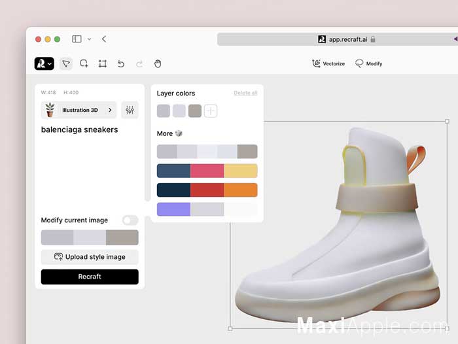Open the Illustration 3D style selector
Screen dimensions: 458x344
tap(79, 110)
